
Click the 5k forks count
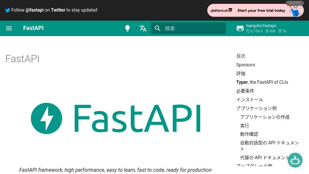point(282,31)
